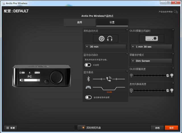Open the 1 min 30 sec timeout dropdown
The width and height of the screenshot is (182, 133).
(151, 47)
